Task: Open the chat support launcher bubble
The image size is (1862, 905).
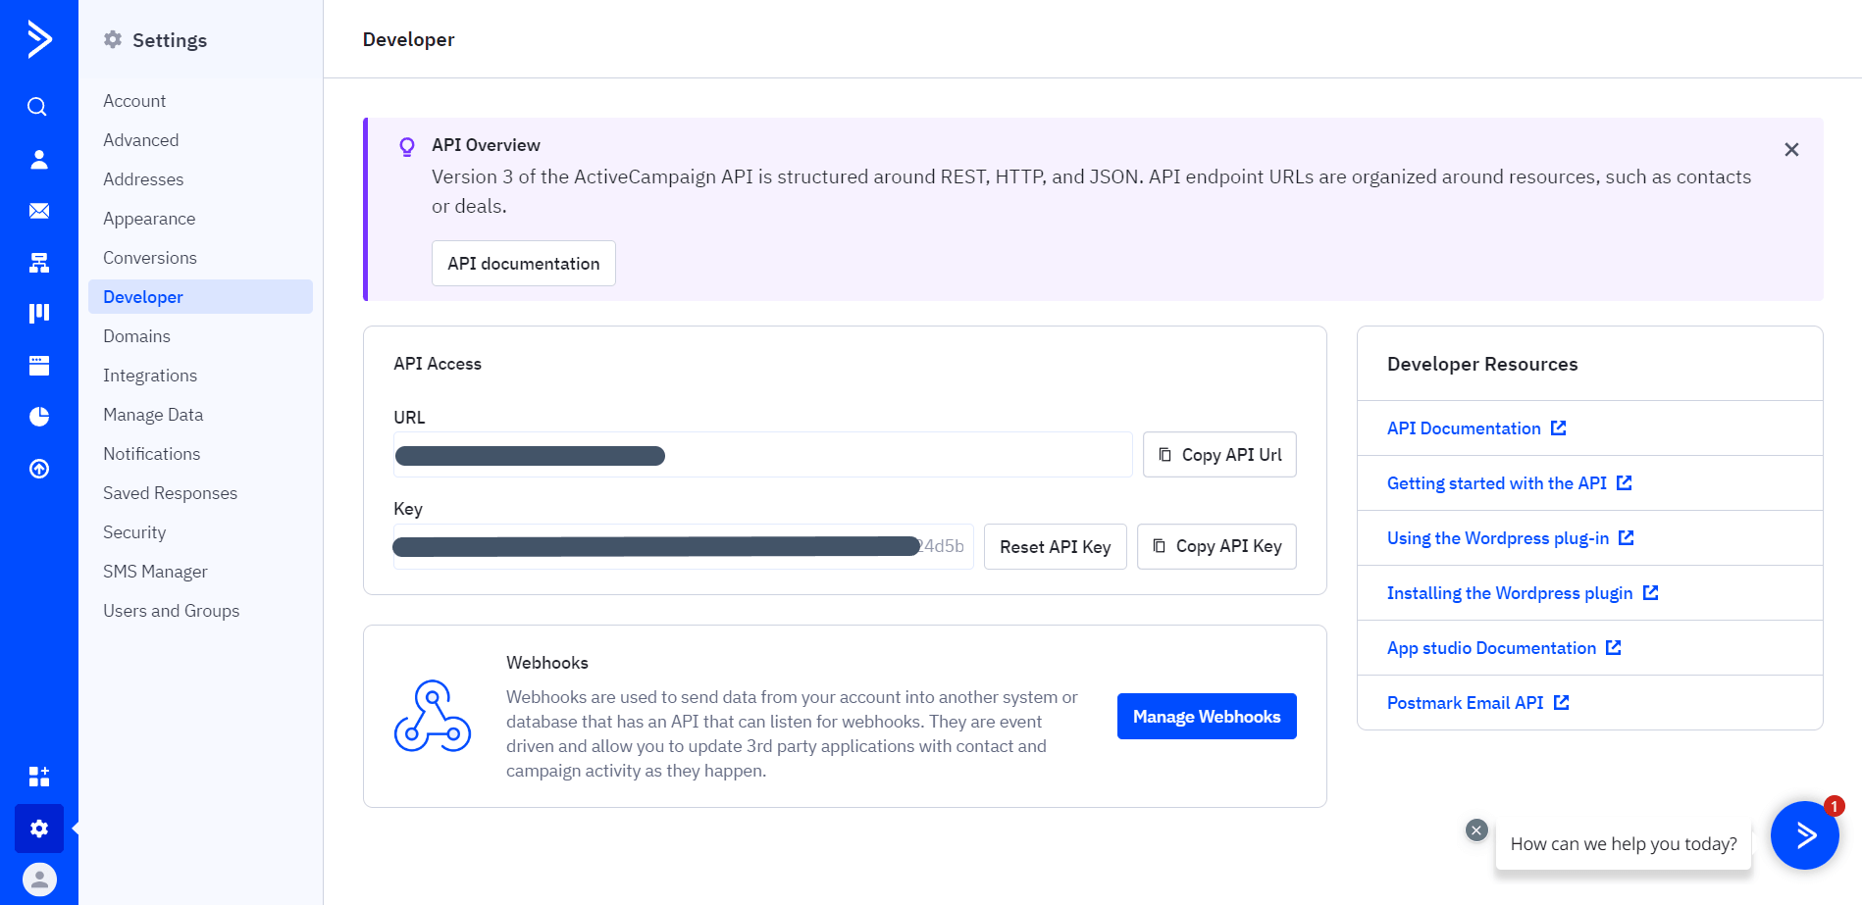Action: 1804,834
